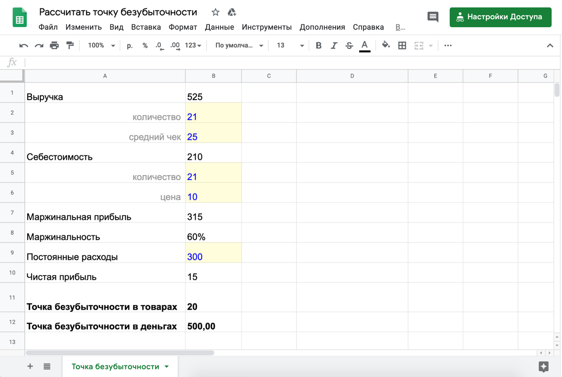Select row 12 header
This screenshot has width=562, height=377.
click(x=12, y=322)
